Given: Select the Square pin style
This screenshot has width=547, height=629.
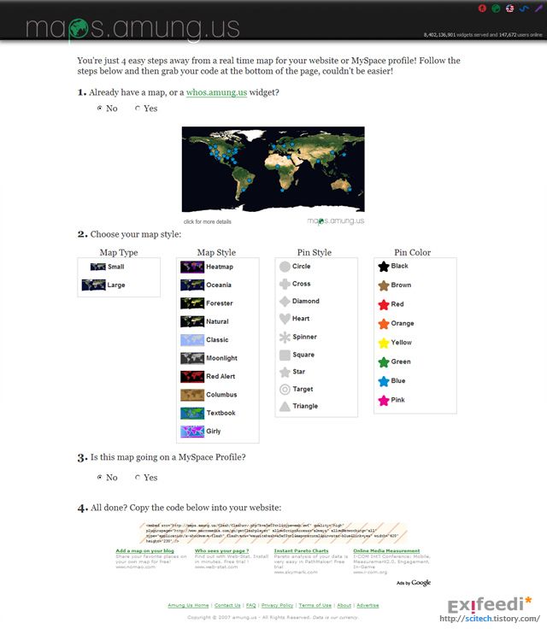Looking at the screenshot, I should point(297,355).
